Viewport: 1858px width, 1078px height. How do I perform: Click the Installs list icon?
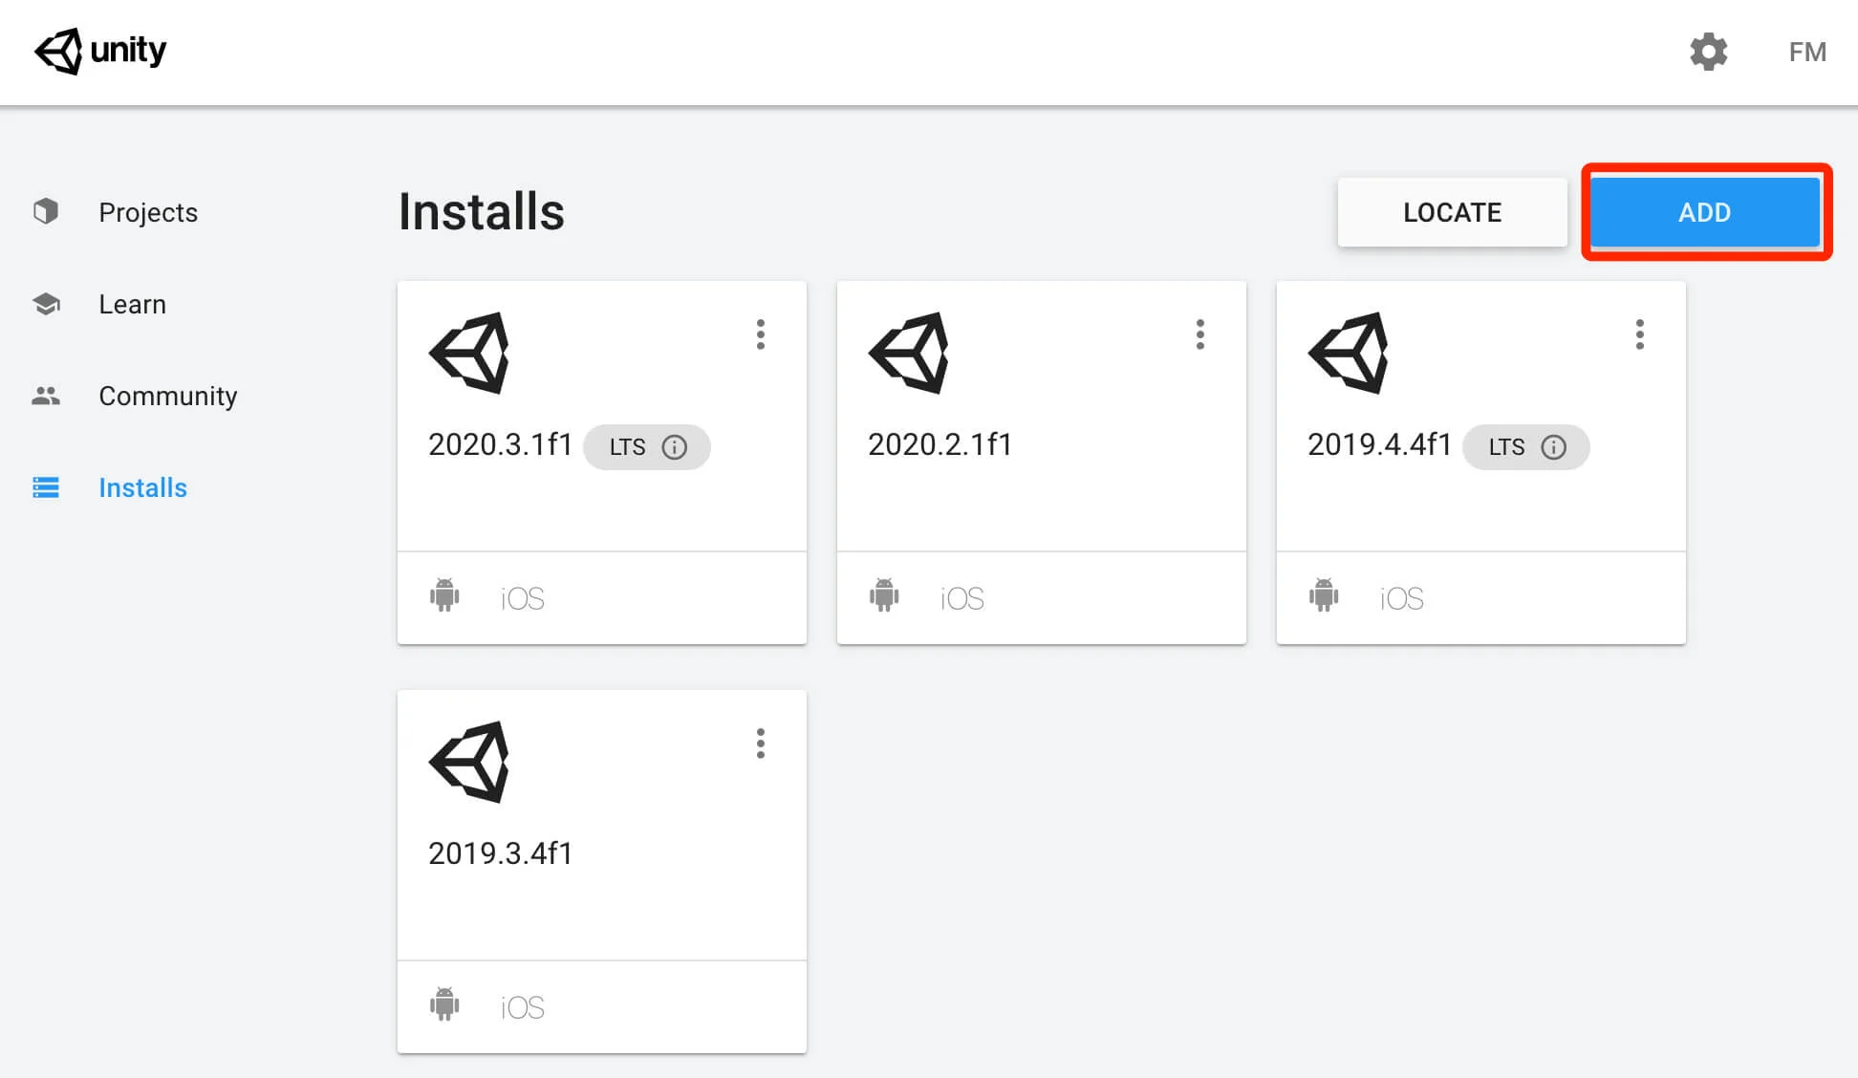[x=46, y=487]
